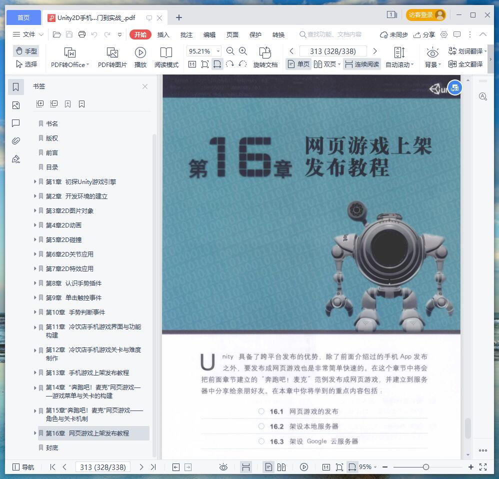Click the 查找功能 search box

(x=331, y=34)
